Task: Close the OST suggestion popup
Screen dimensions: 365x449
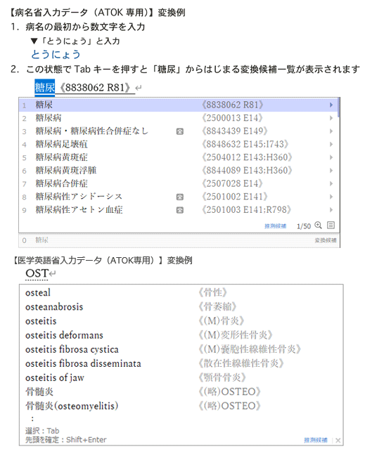Action: click(x=338, y=441)
